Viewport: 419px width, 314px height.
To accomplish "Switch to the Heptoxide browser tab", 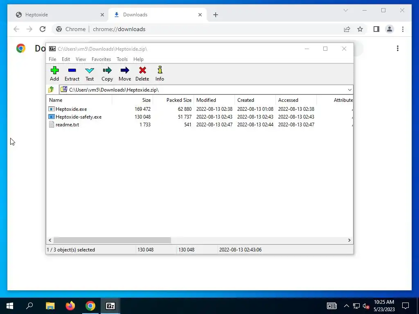I will pyautogui.click(x=59, y=15).
